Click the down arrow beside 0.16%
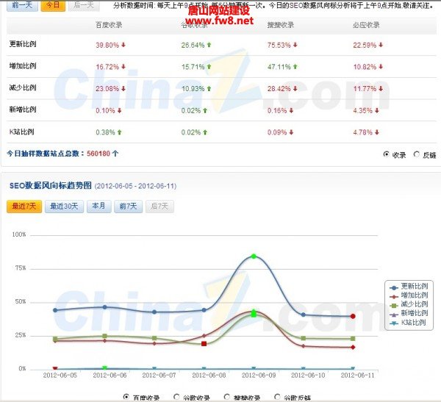Screen dimensions: 441x402 point(291,110)
